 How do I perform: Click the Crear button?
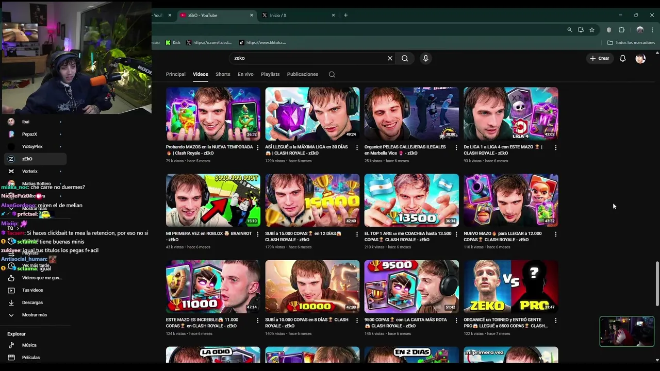pos(600,58)
